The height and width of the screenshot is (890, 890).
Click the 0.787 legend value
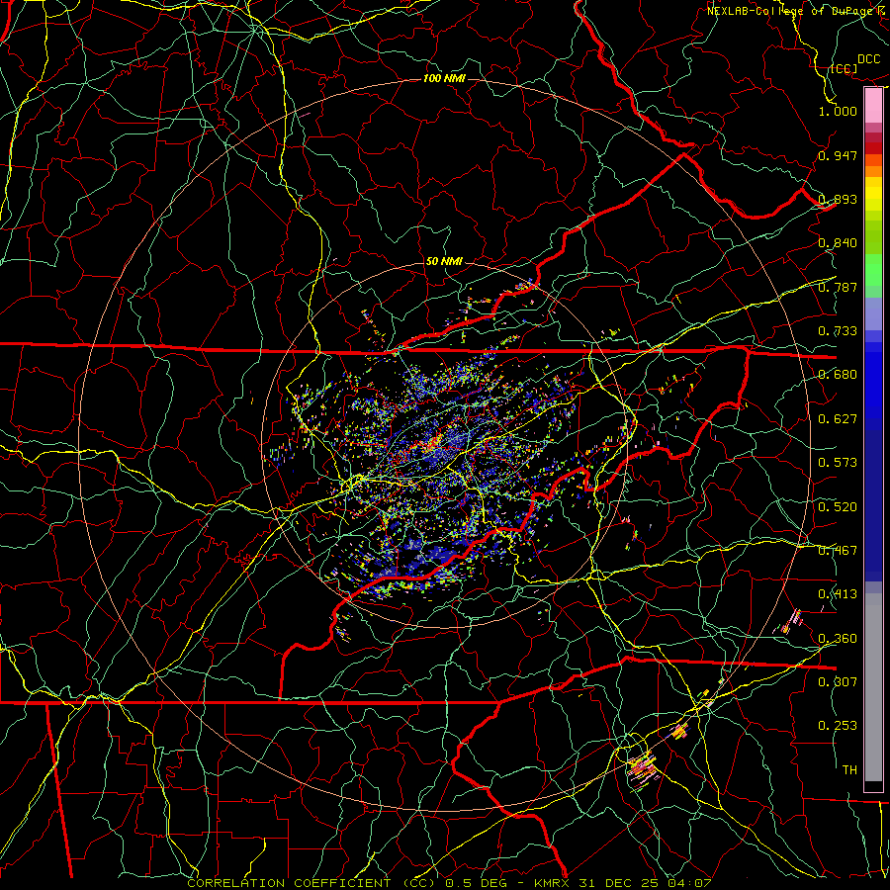(838, 287)
